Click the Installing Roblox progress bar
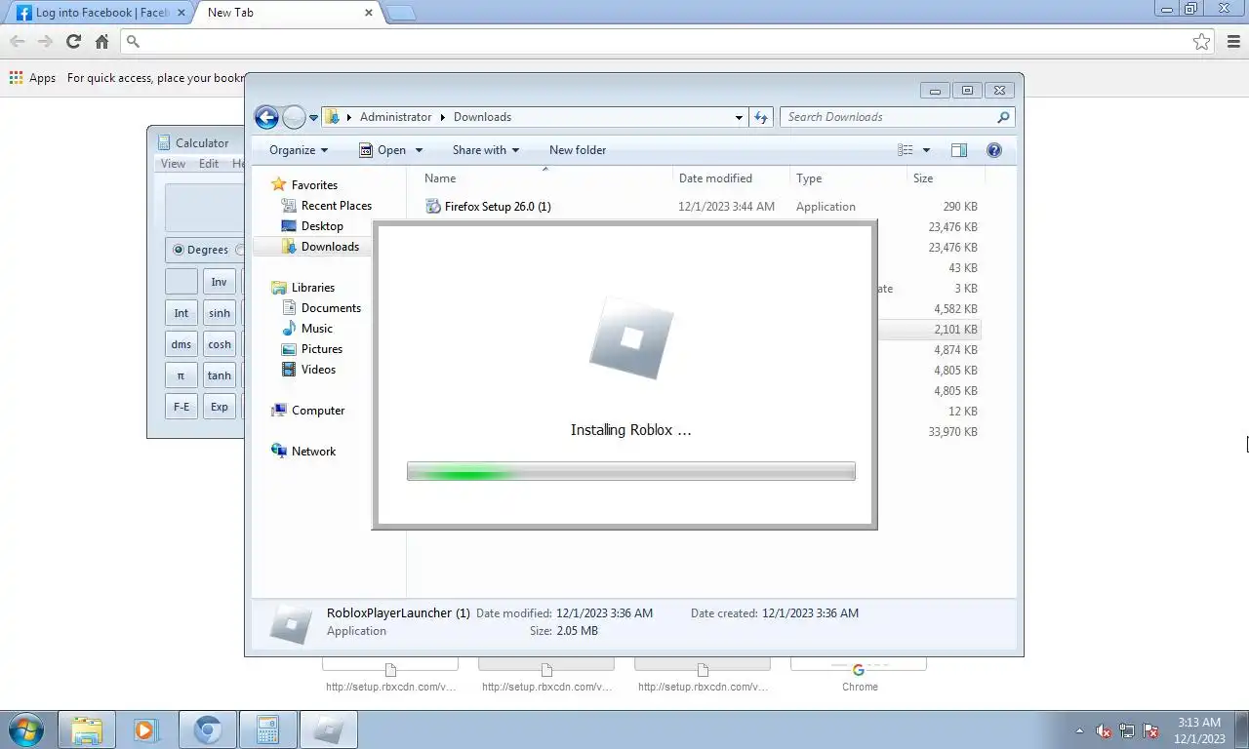Screen dimensions: 1249x749 631,472
